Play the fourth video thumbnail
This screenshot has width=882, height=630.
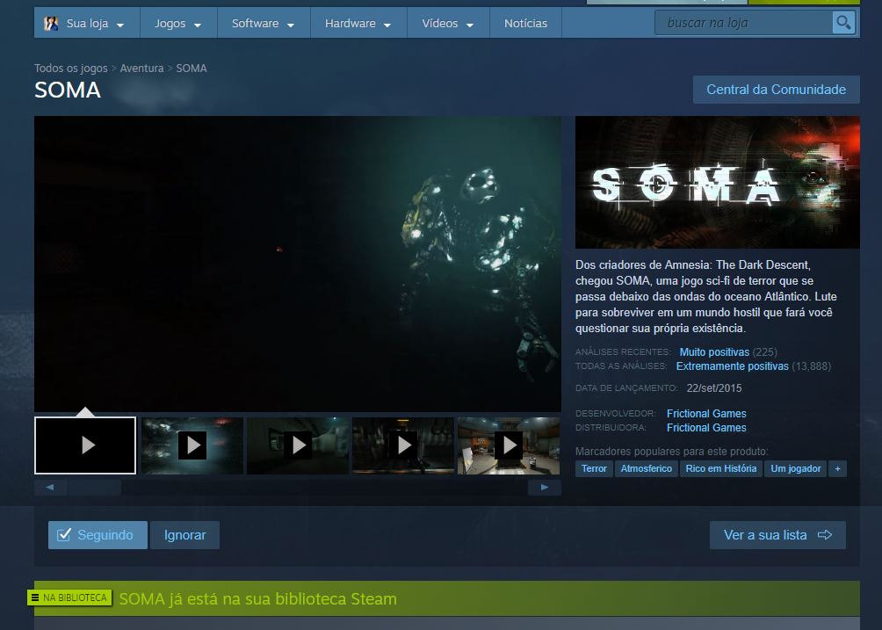point(403,445)
